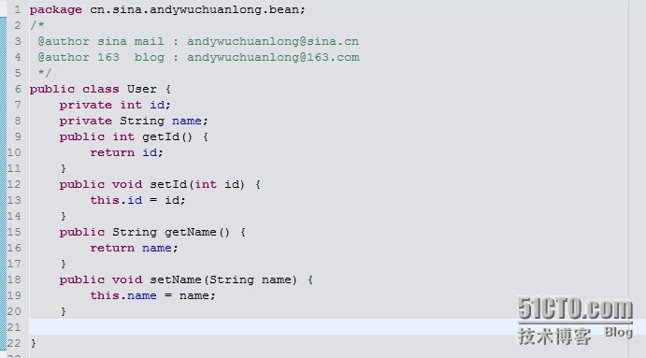This screenshot has height=358, width=646.
Task: Click the class name User
Action: [x=142, y=89]
